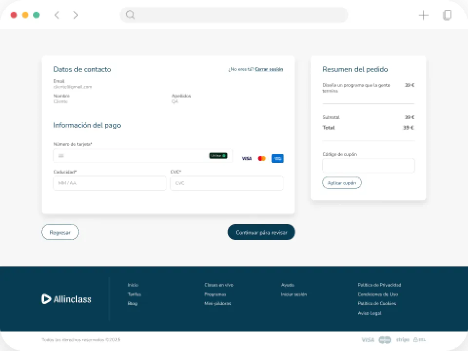
Task: Click the Cerrar sesión link
Action: pos(269,70)
